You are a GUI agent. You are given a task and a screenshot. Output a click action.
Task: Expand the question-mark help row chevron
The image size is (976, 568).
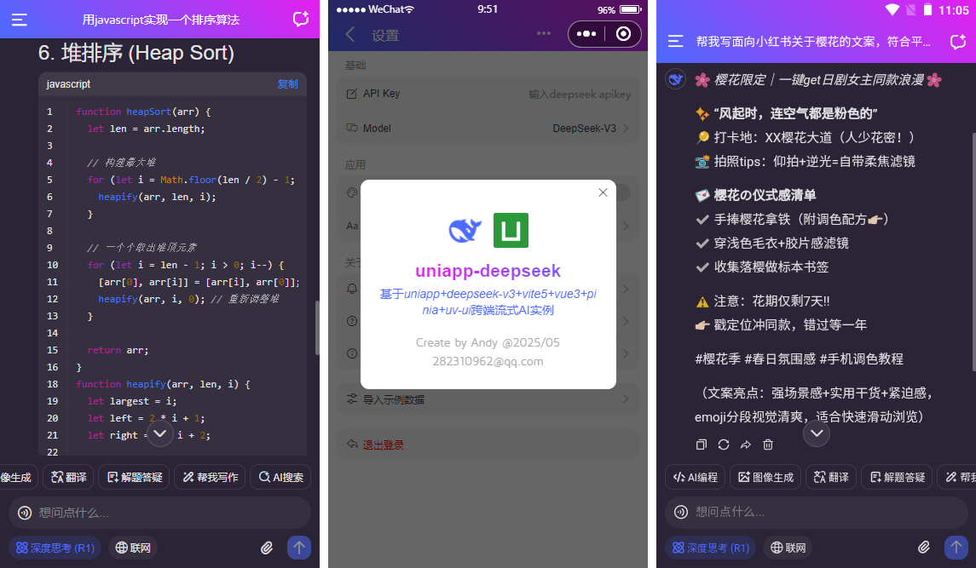[x=625, y=322]
